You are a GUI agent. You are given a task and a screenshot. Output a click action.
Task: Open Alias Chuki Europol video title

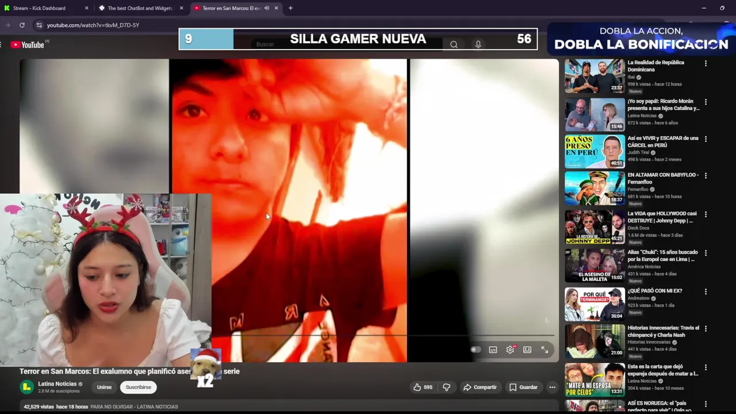[x=662, y=256]
